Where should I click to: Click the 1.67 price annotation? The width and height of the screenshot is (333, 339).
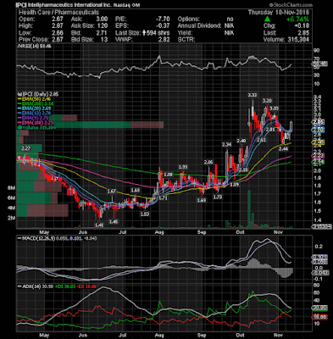pyautogui.click(x=112, y=192)
